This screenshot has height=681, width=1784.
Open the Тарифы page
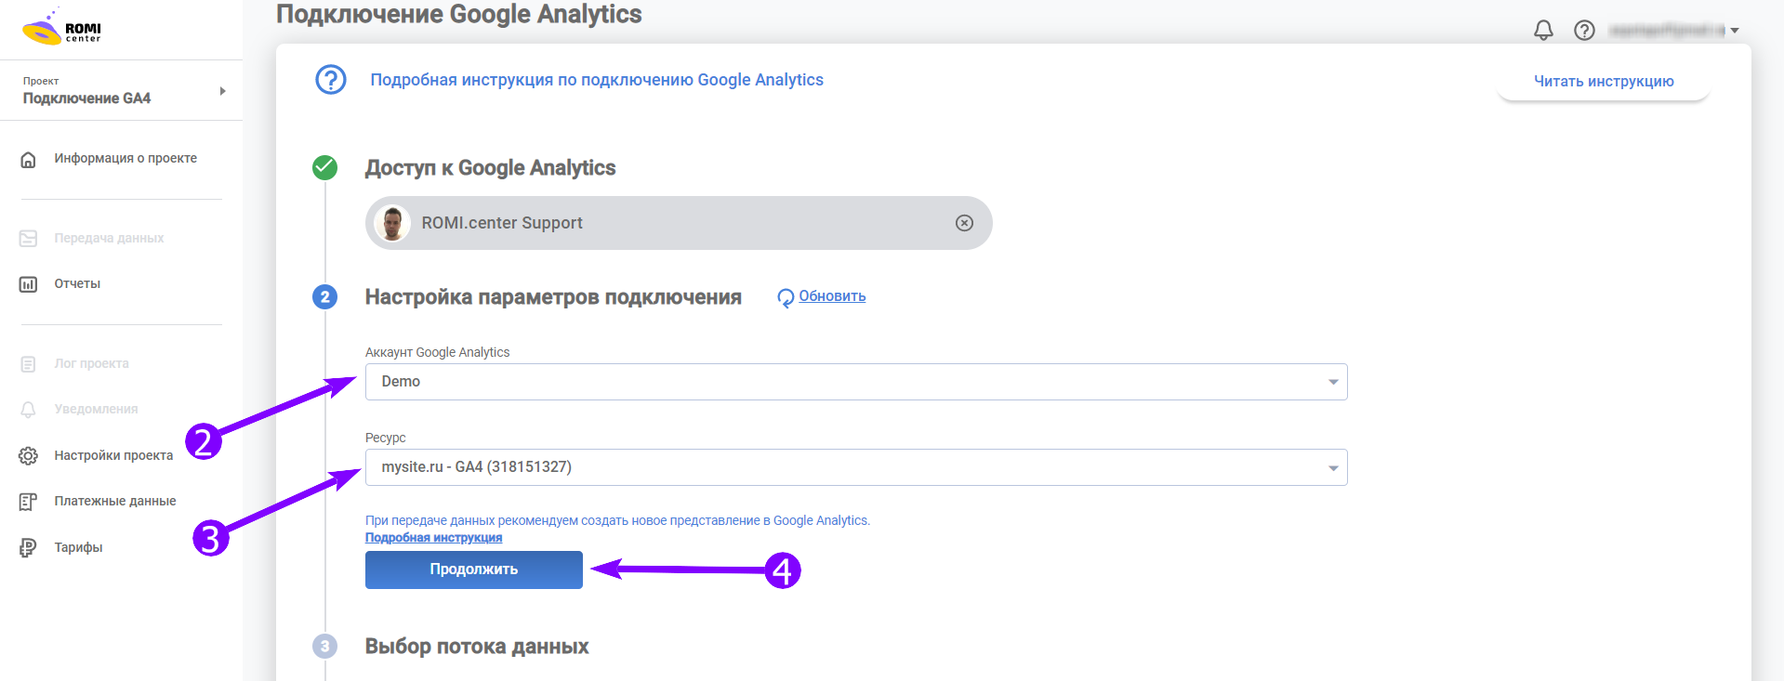tap(78, 547)
